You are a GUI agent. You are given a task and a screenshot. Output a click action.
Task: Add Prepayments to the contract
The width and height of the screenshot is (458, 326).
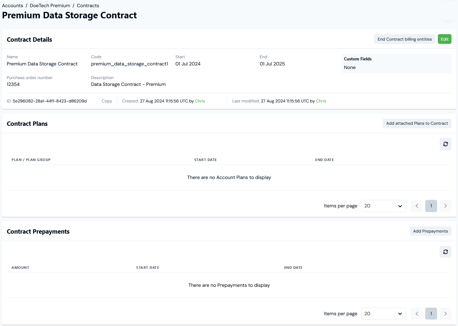[430, 231]
